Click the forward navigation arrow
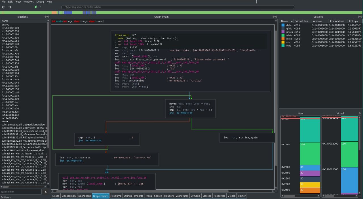The image size is (363, 199). [10, 7]
